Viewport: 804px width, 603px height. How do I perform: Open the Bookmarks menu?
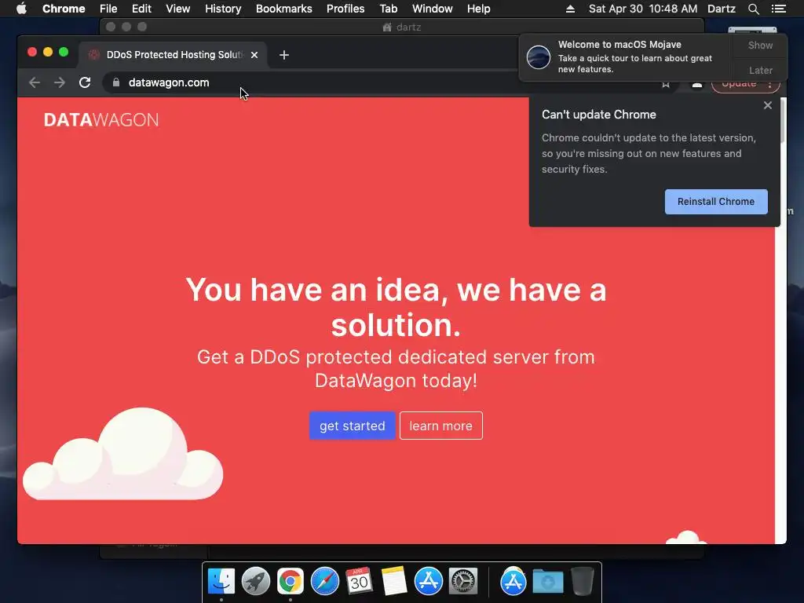[283, 9]
